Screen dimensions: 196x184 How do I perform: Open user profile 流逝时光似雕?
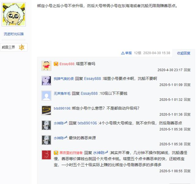coord(14,34)
